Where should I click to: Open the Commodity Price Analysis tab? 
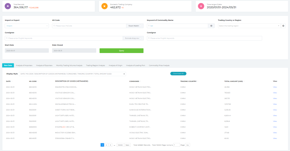coord(159,65)
